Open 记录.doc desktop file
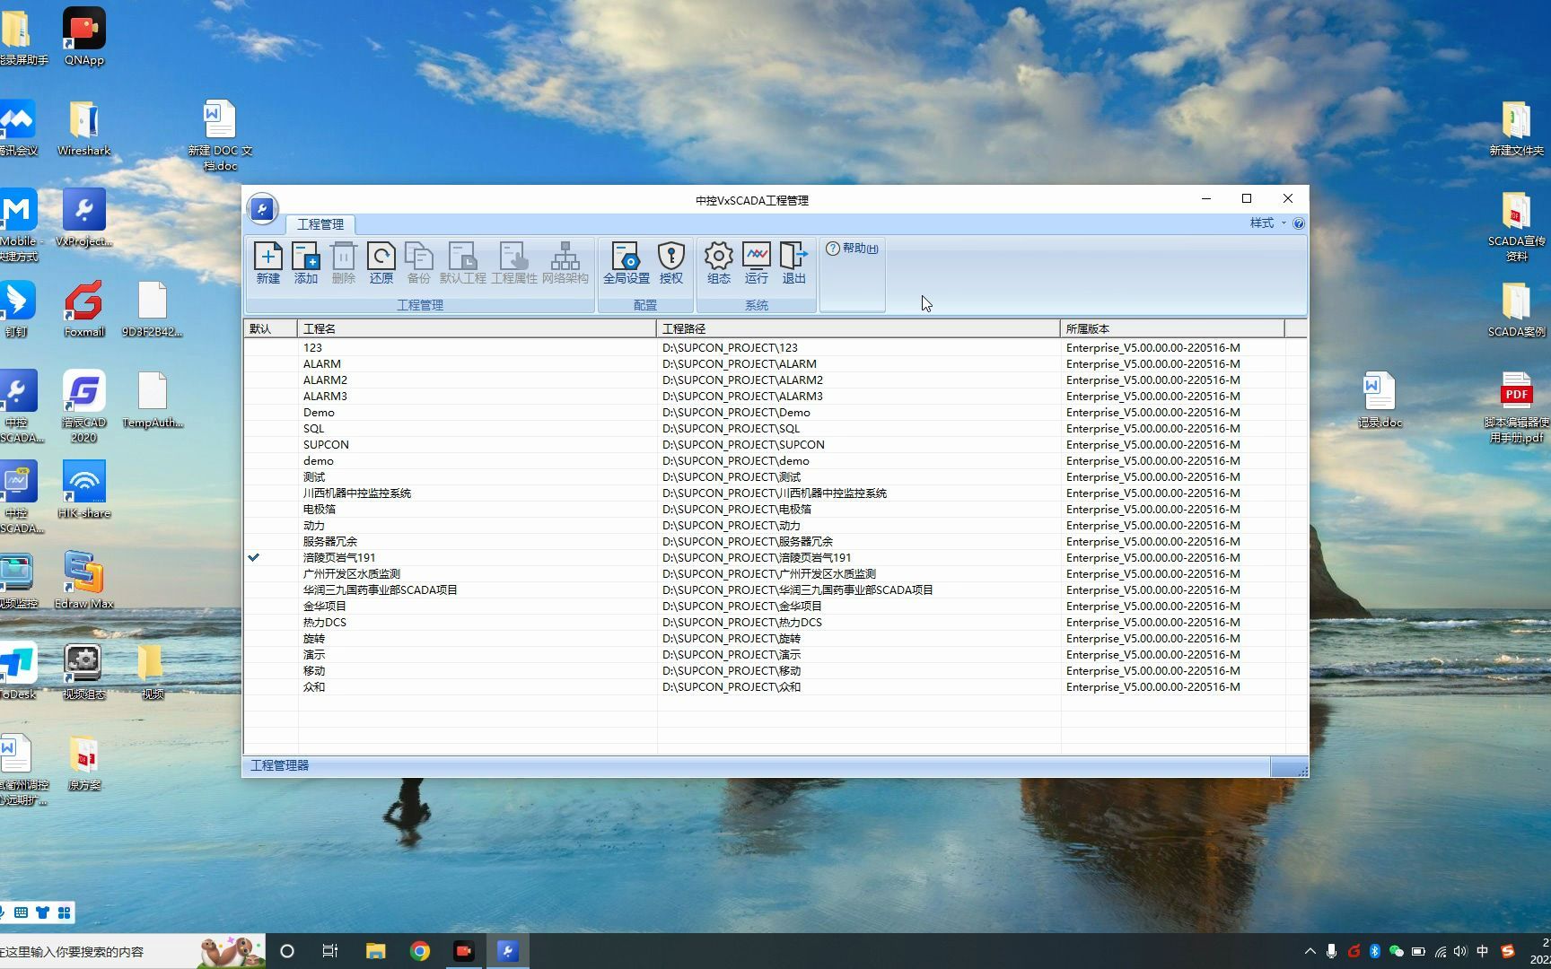The height and width of the screenshot is (969, 1551). (1380, 400)
